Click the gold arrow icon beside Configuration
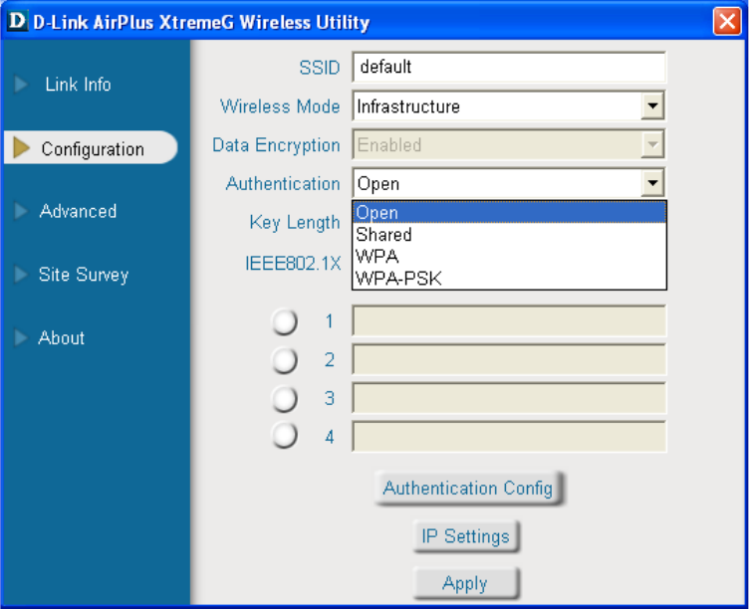Image resolution: width=749 pixels, height=609 pixels. coord(22,148)
